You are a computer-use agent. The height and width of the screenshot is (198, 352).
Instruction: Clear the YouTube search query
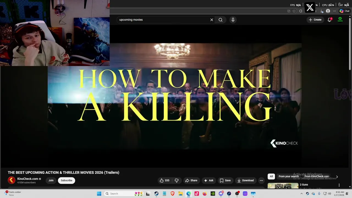212,20
